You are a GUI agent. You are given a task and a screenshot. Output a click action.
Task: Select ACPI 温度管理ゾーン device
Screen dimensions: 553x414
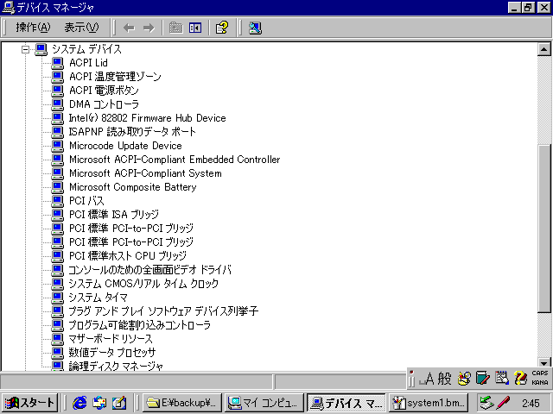[x=115, y=77]
